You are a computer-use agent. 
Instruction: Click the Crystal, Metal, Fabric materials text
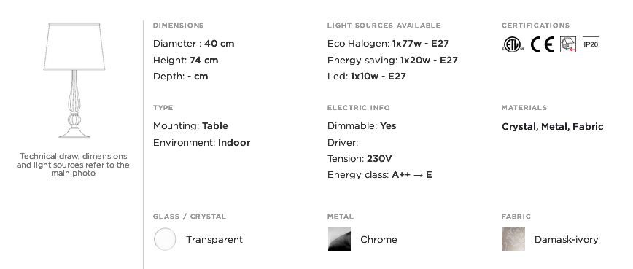coord(552,127)
